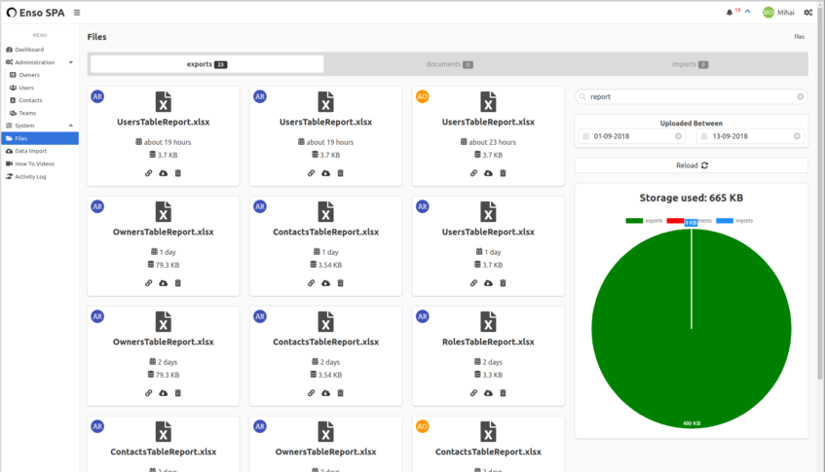Delete UsersTableReport from about 23 hours ago
Image resolution: width=825 pixels, height=472 pixels.
coord(503,173)
